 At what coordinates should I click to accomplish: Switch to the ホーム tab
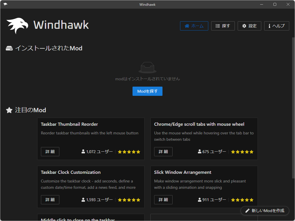point(194,26)
